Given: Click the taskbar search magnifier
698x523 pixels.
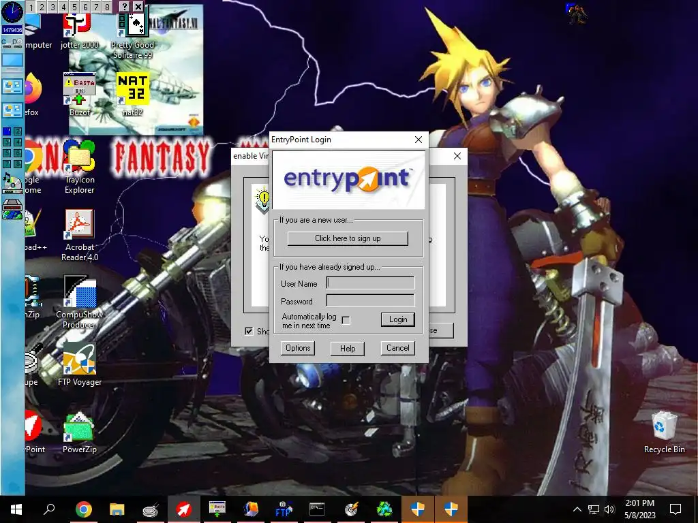Looking at the screenshot, I should click(x=49, y=509).
